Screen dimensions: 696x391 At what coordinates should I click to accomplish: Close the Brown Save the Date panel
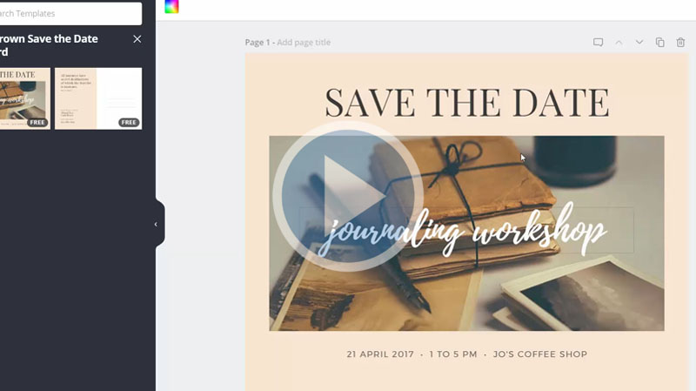coord(137,39)
